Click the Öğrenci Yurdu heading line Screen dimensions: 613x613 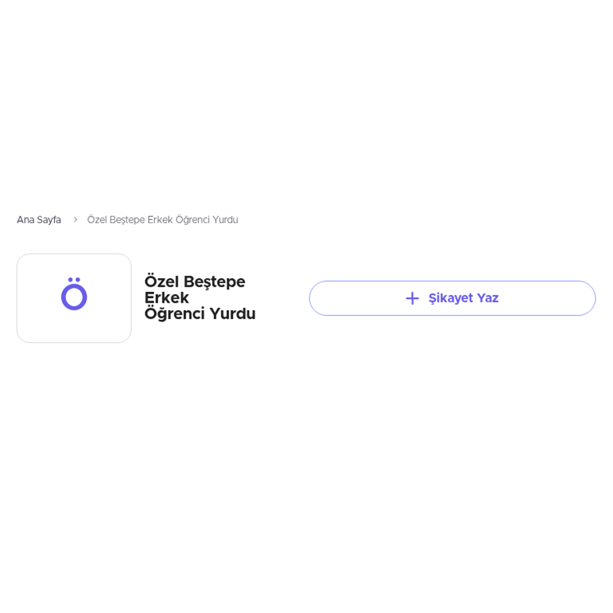coord(200,314)
